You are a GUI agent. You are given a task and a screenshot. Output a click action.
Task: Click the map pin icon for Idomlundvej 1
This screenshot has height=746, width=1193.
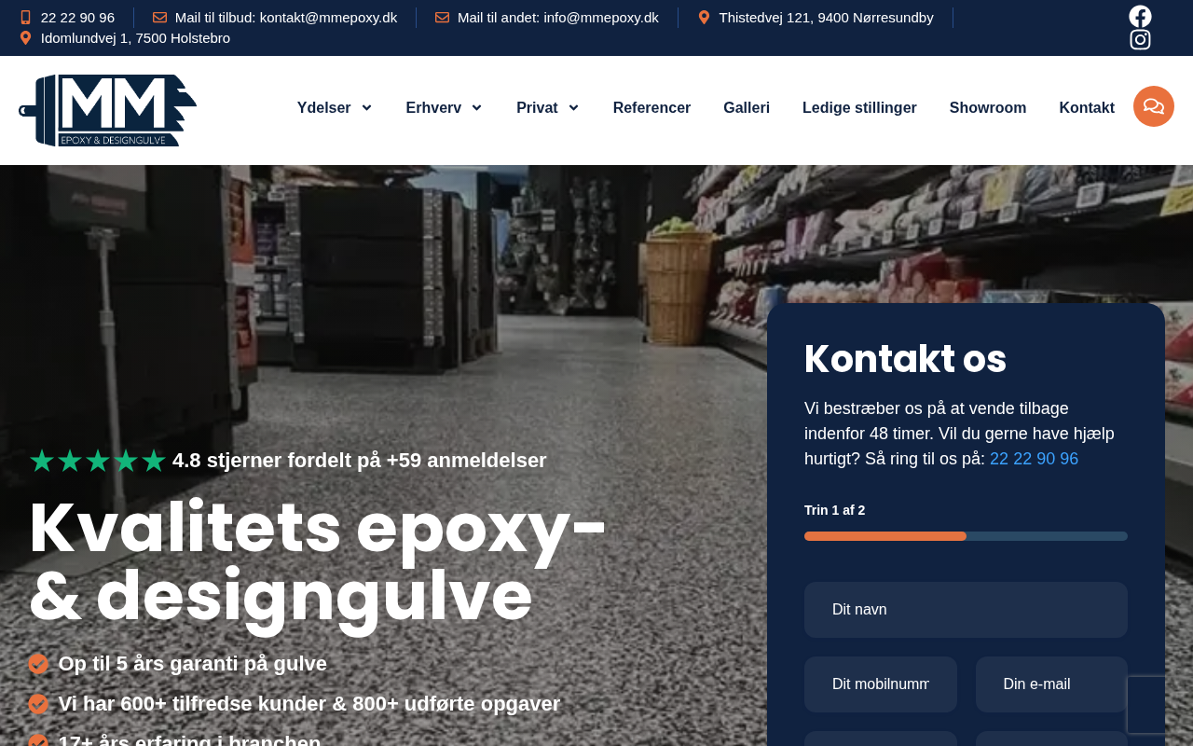click(x=25, y=38)
